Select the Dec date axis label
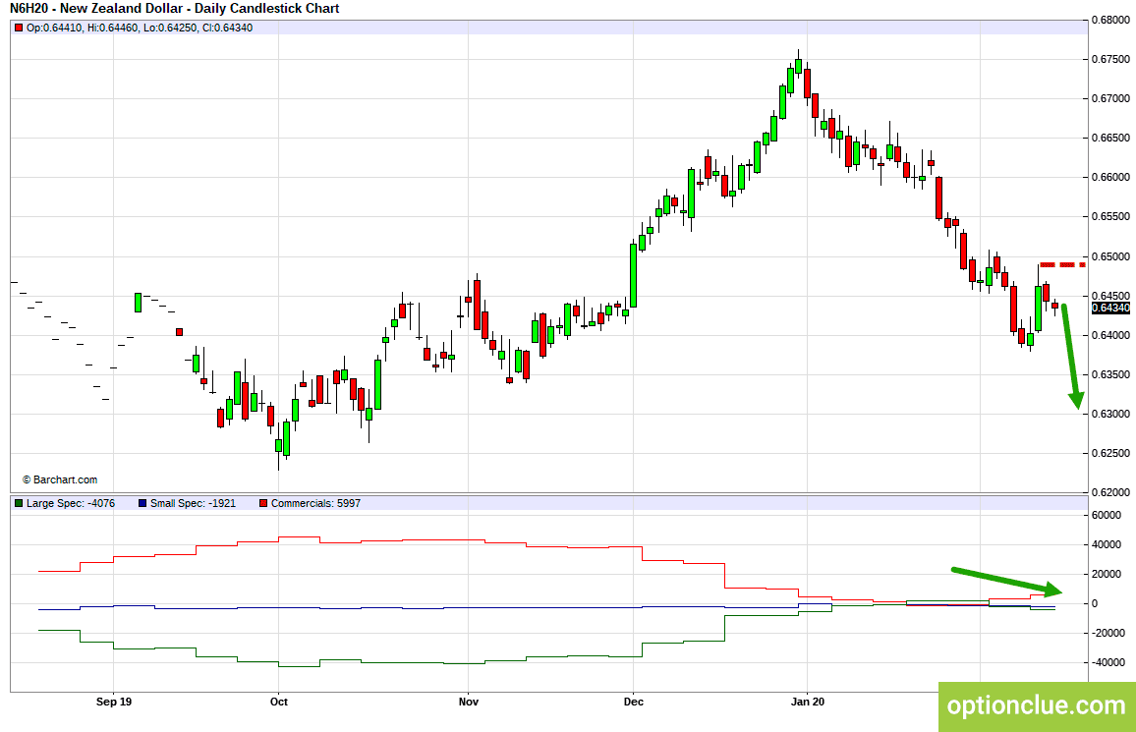 (x=633, y=702)
